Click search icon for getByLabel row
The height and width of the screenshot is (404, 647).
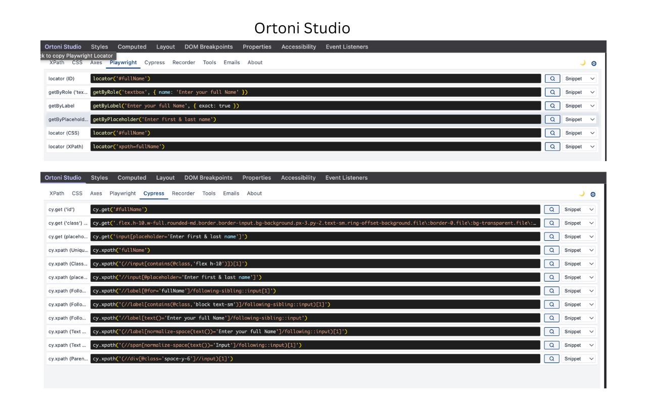tap(552, 106)
